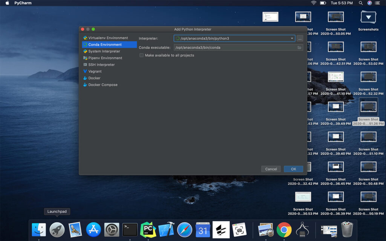Open Notification Center from the menu bar
The width and height of the screenshot is (386, 241).
[x=377, y=3]
